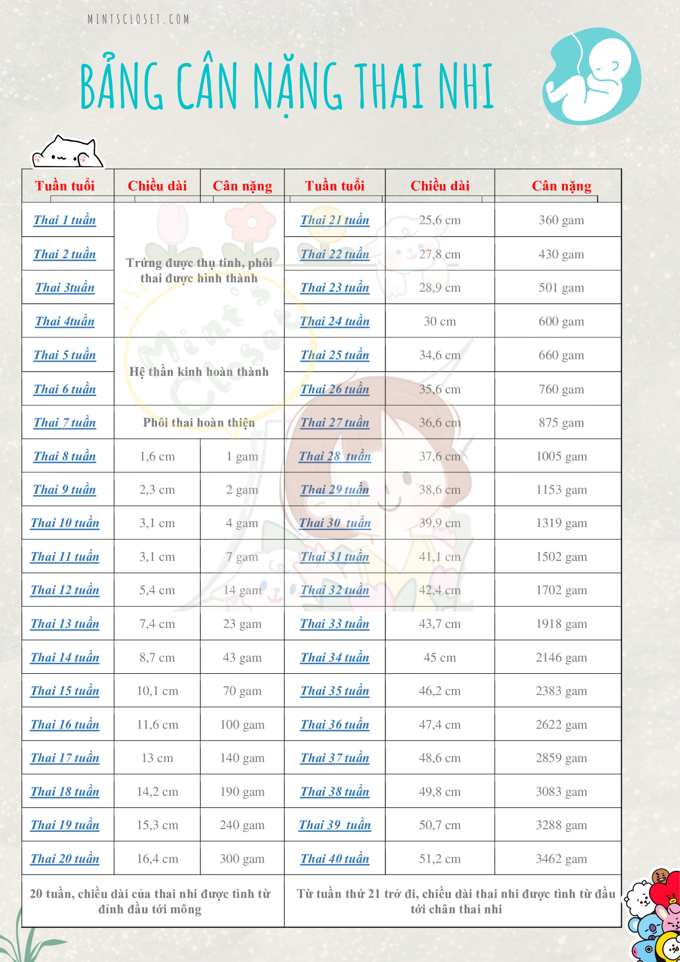The height and width of the screenshot is (962, 680).
Task: Open the Thai 12 tuần link
Action: click(x=65, y=590)
